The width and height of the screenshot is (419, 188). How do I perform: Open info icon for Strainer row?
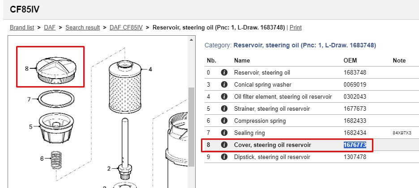(x=224, y=109)
